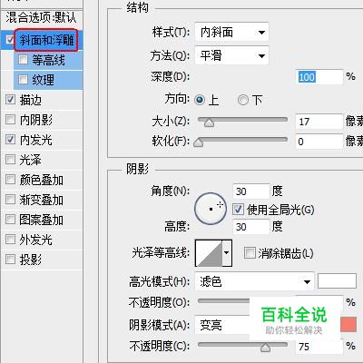Enable the 投影 checkbox
The image size is (363, 363).
[10, 260]
